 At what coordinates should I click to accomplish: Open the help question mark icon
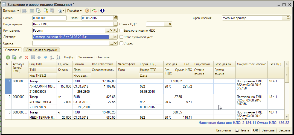pyautogui.click(x=87, y=11)
